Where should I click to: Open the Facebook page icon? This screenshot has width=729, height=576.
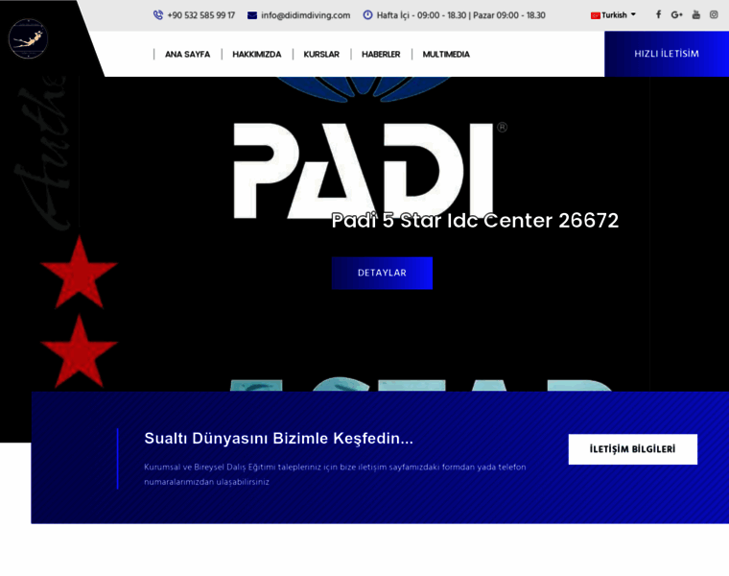point(658,14)
